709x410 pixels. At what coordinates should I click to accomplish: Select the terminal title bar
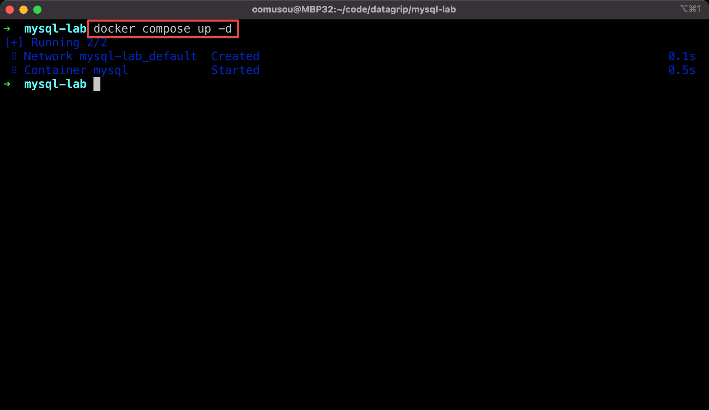click(x=354, y=9)
